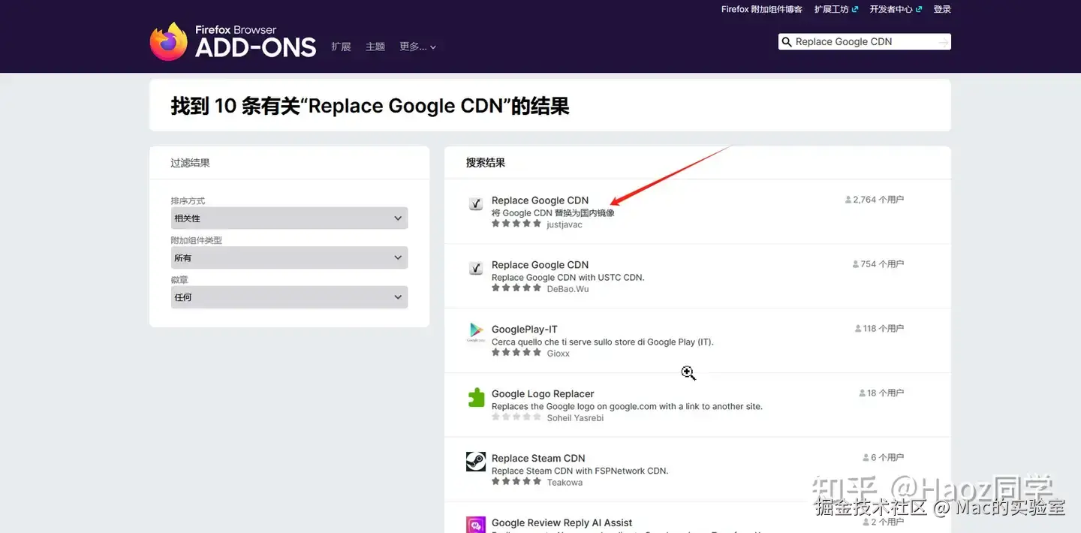The image size is (1081, 533).
Task: Click star rating beside DeBao.Wu
Action: pyautogui.click(x=516, y=288)
